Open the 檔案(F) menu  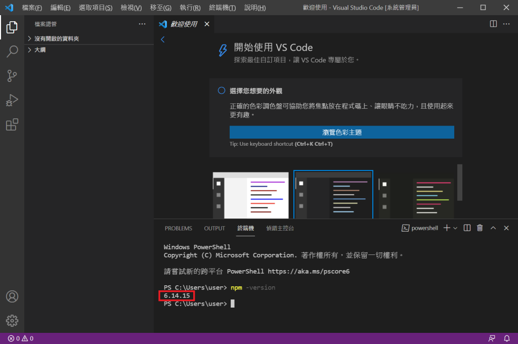tap(32, 8)
